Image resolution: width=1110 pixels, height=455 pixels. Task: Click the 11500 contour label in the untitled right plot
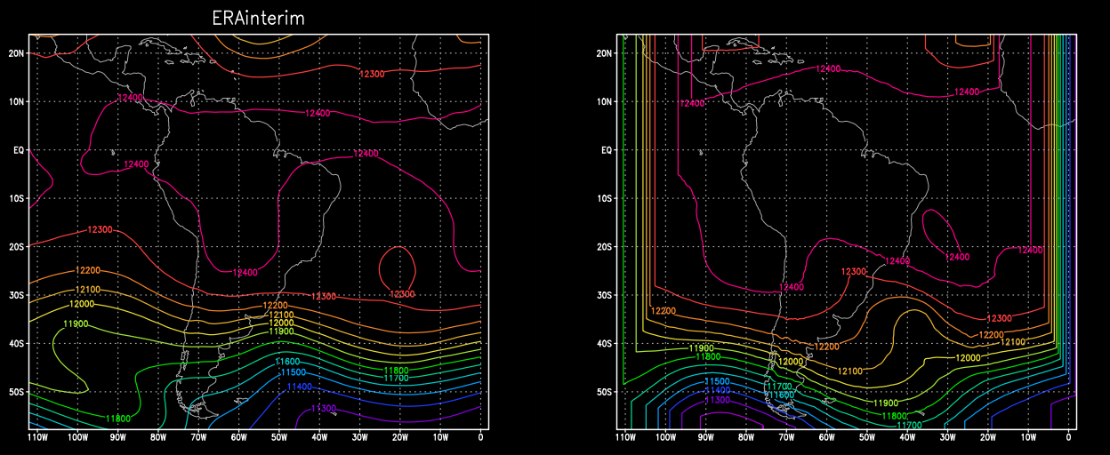716,382
